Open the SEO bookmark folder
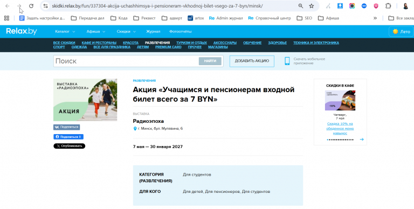The width and height of the screenshot is (414, 209). click(x=304, y=18)
